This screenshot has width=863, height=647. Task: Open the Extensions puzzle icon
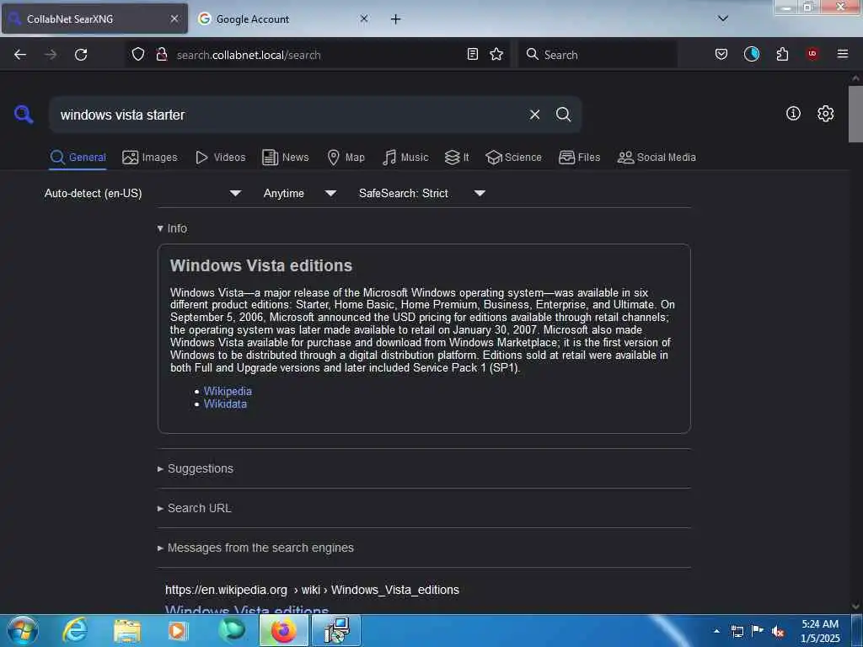(x=782, y=54)
